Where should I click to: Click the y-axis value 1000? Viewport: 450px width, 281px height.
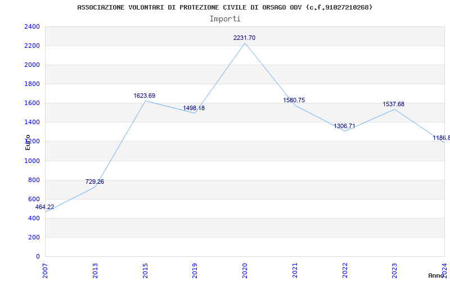tap(32, 161)
